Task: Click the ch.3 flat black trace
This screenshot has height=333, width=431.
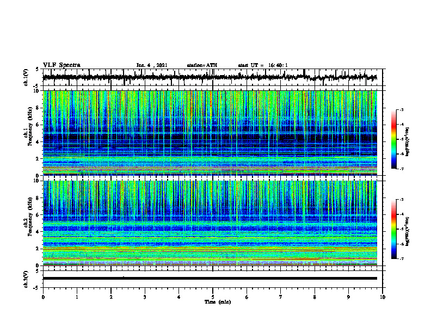Action: (210, 279)
